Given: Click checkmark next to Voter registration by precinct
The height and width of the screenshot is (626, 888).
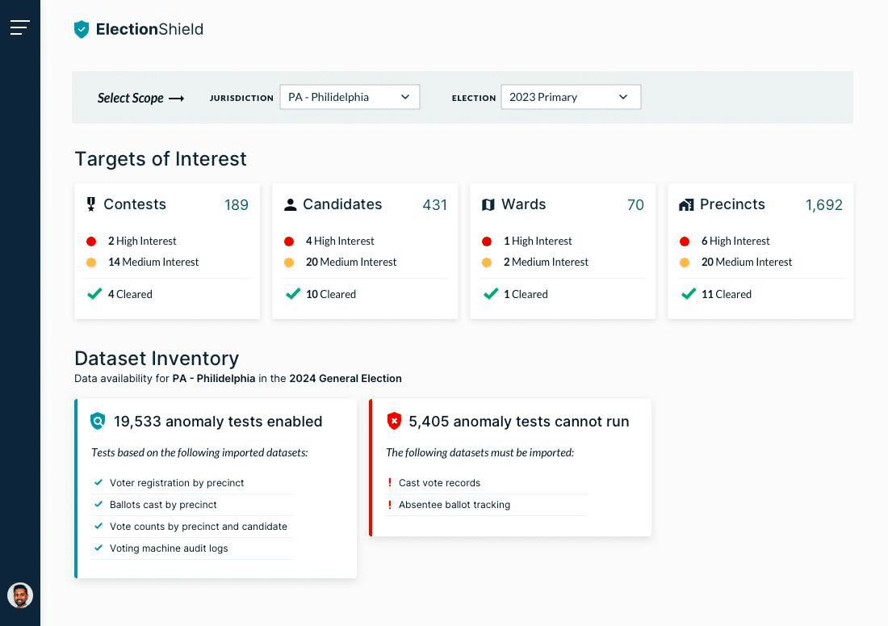Looking at the screenshot, I should [98, 482].
